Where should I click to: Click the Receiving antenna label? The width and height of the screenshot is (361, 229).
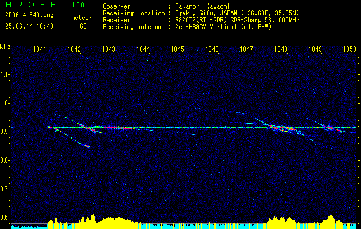click(x=132, y=27)
